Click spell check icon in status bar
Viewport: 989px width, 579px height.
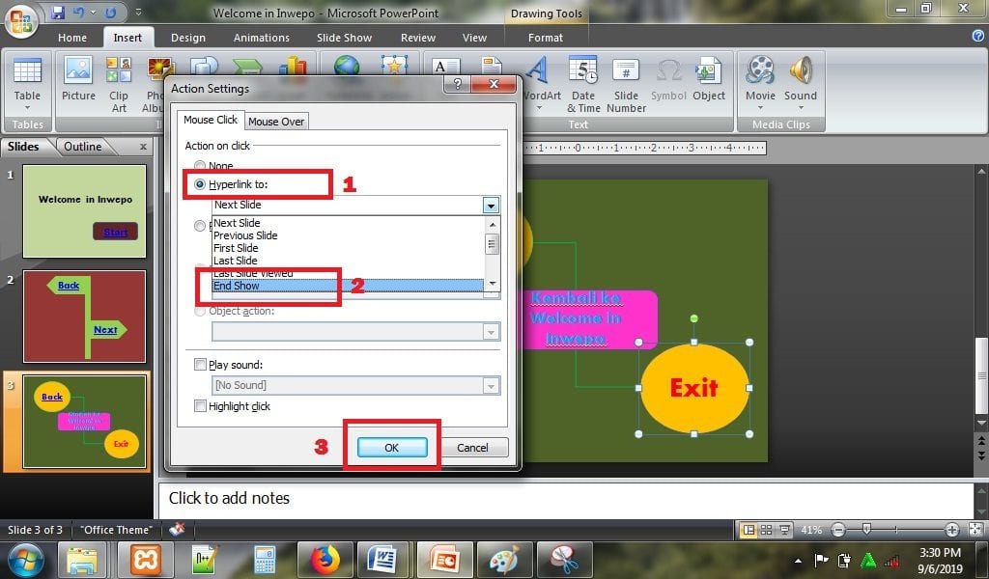tap(178, 529)
